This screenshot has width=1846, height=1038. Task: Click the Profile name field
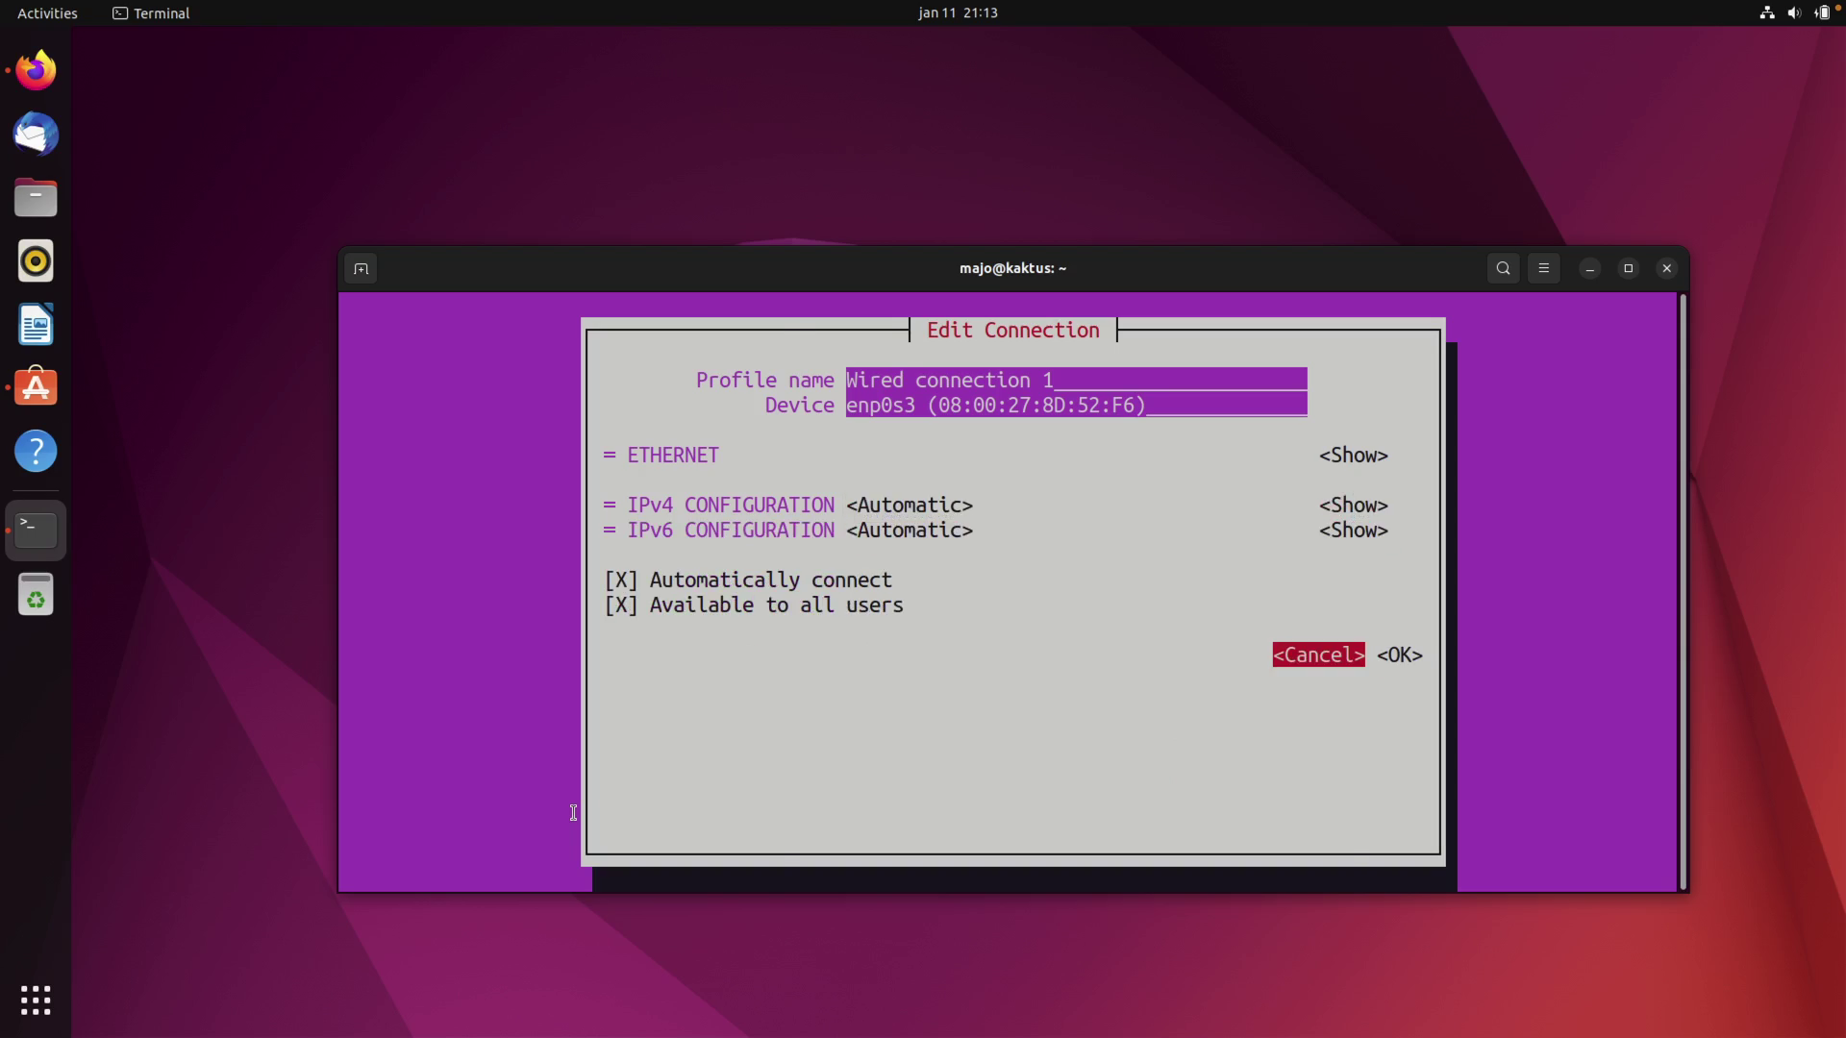tap(1076, 380)
